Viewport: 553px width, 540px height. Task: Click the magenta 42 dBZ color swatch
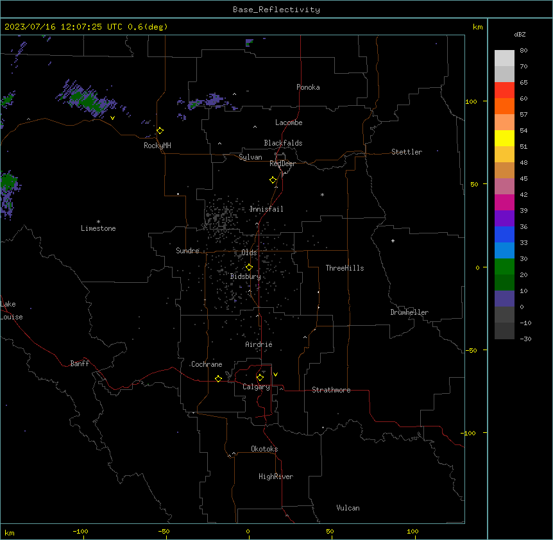[504, 202]
